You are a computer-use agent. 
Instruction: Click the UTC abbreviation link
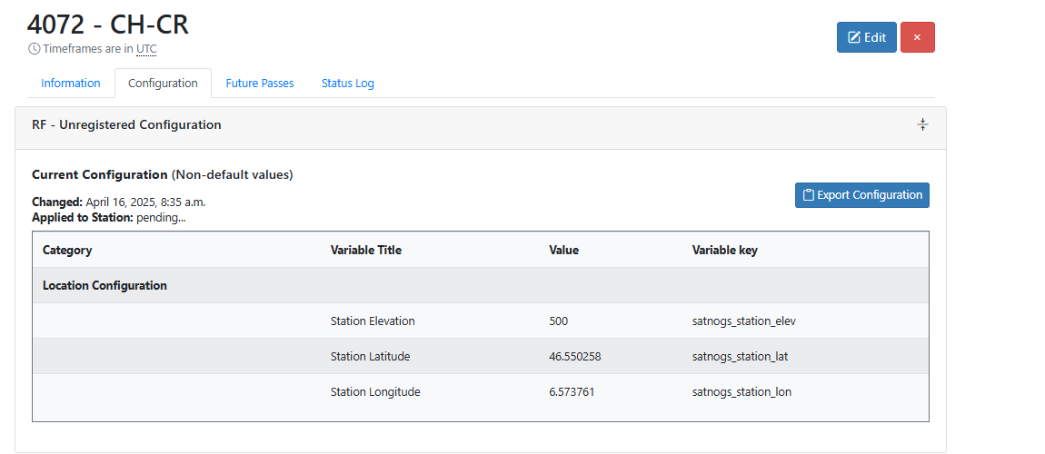146,49
